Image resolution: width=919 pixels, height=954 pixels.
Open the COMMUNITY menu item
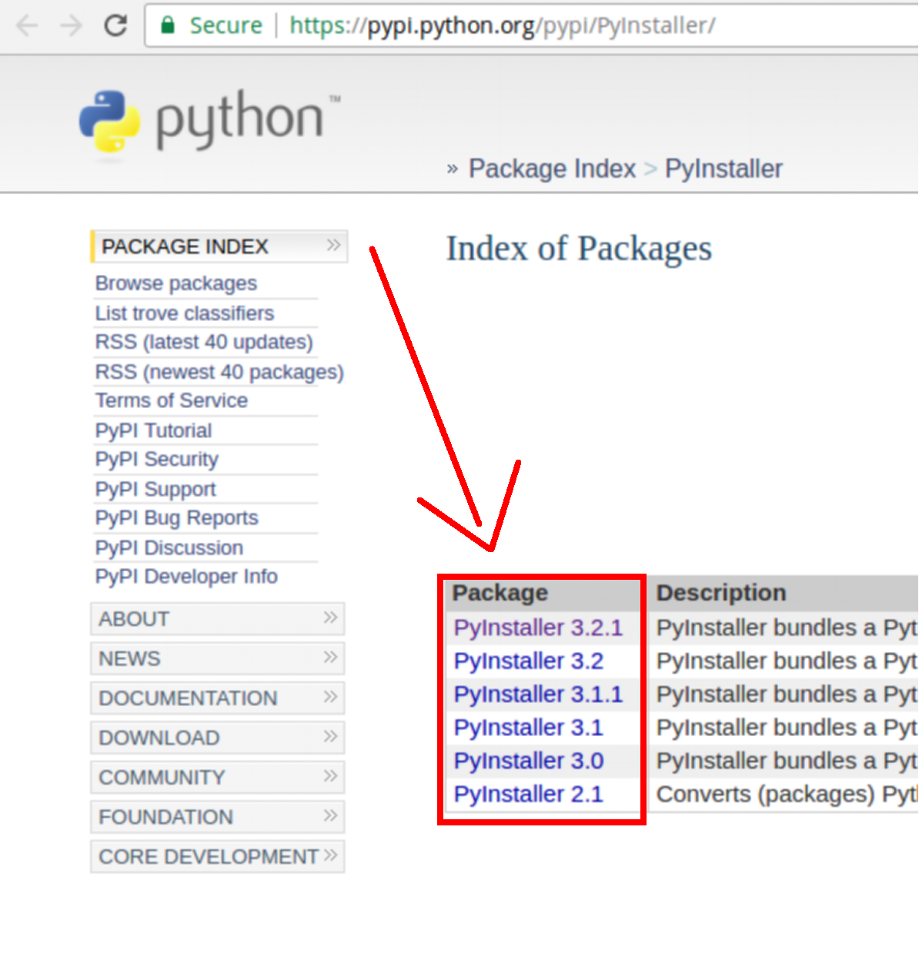tap(162, 777)
